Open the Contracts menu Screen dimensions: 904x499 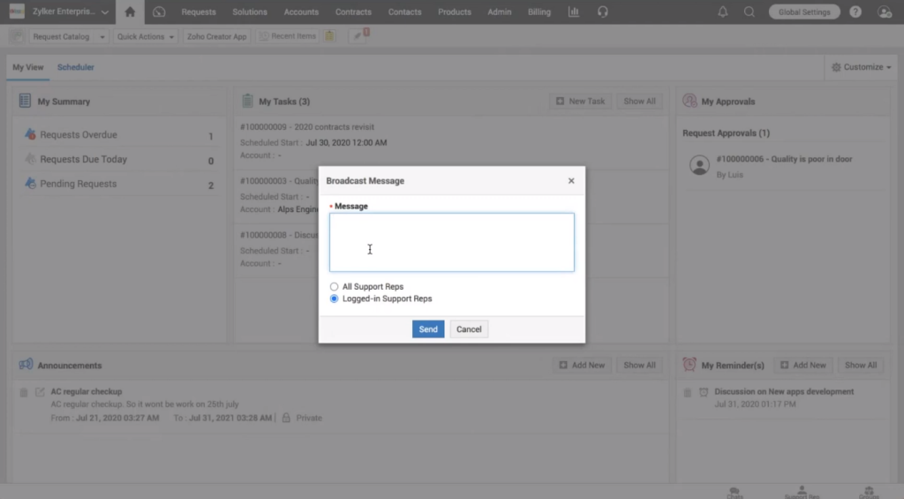353,12
